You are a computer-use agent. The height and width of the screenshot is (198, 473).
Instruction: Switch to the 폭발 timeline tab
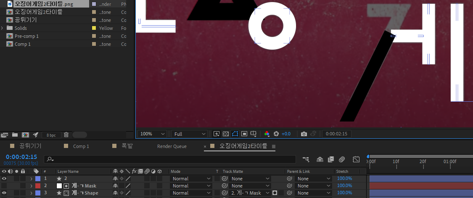(127, 146)
